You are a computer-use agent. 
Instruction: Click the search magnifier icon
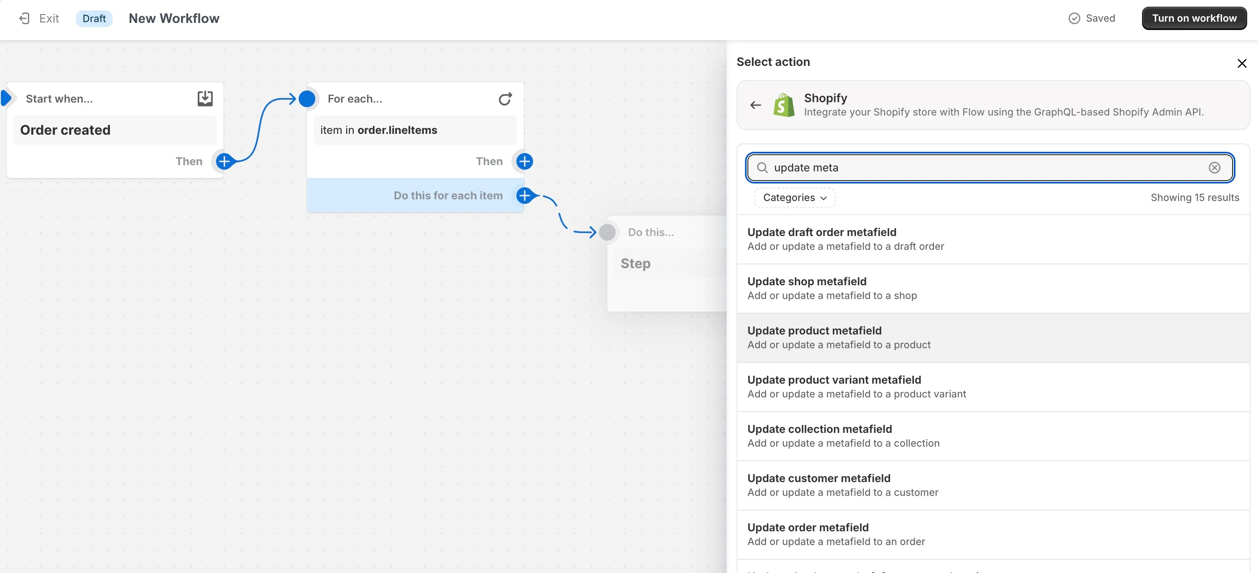coord(762,168)
